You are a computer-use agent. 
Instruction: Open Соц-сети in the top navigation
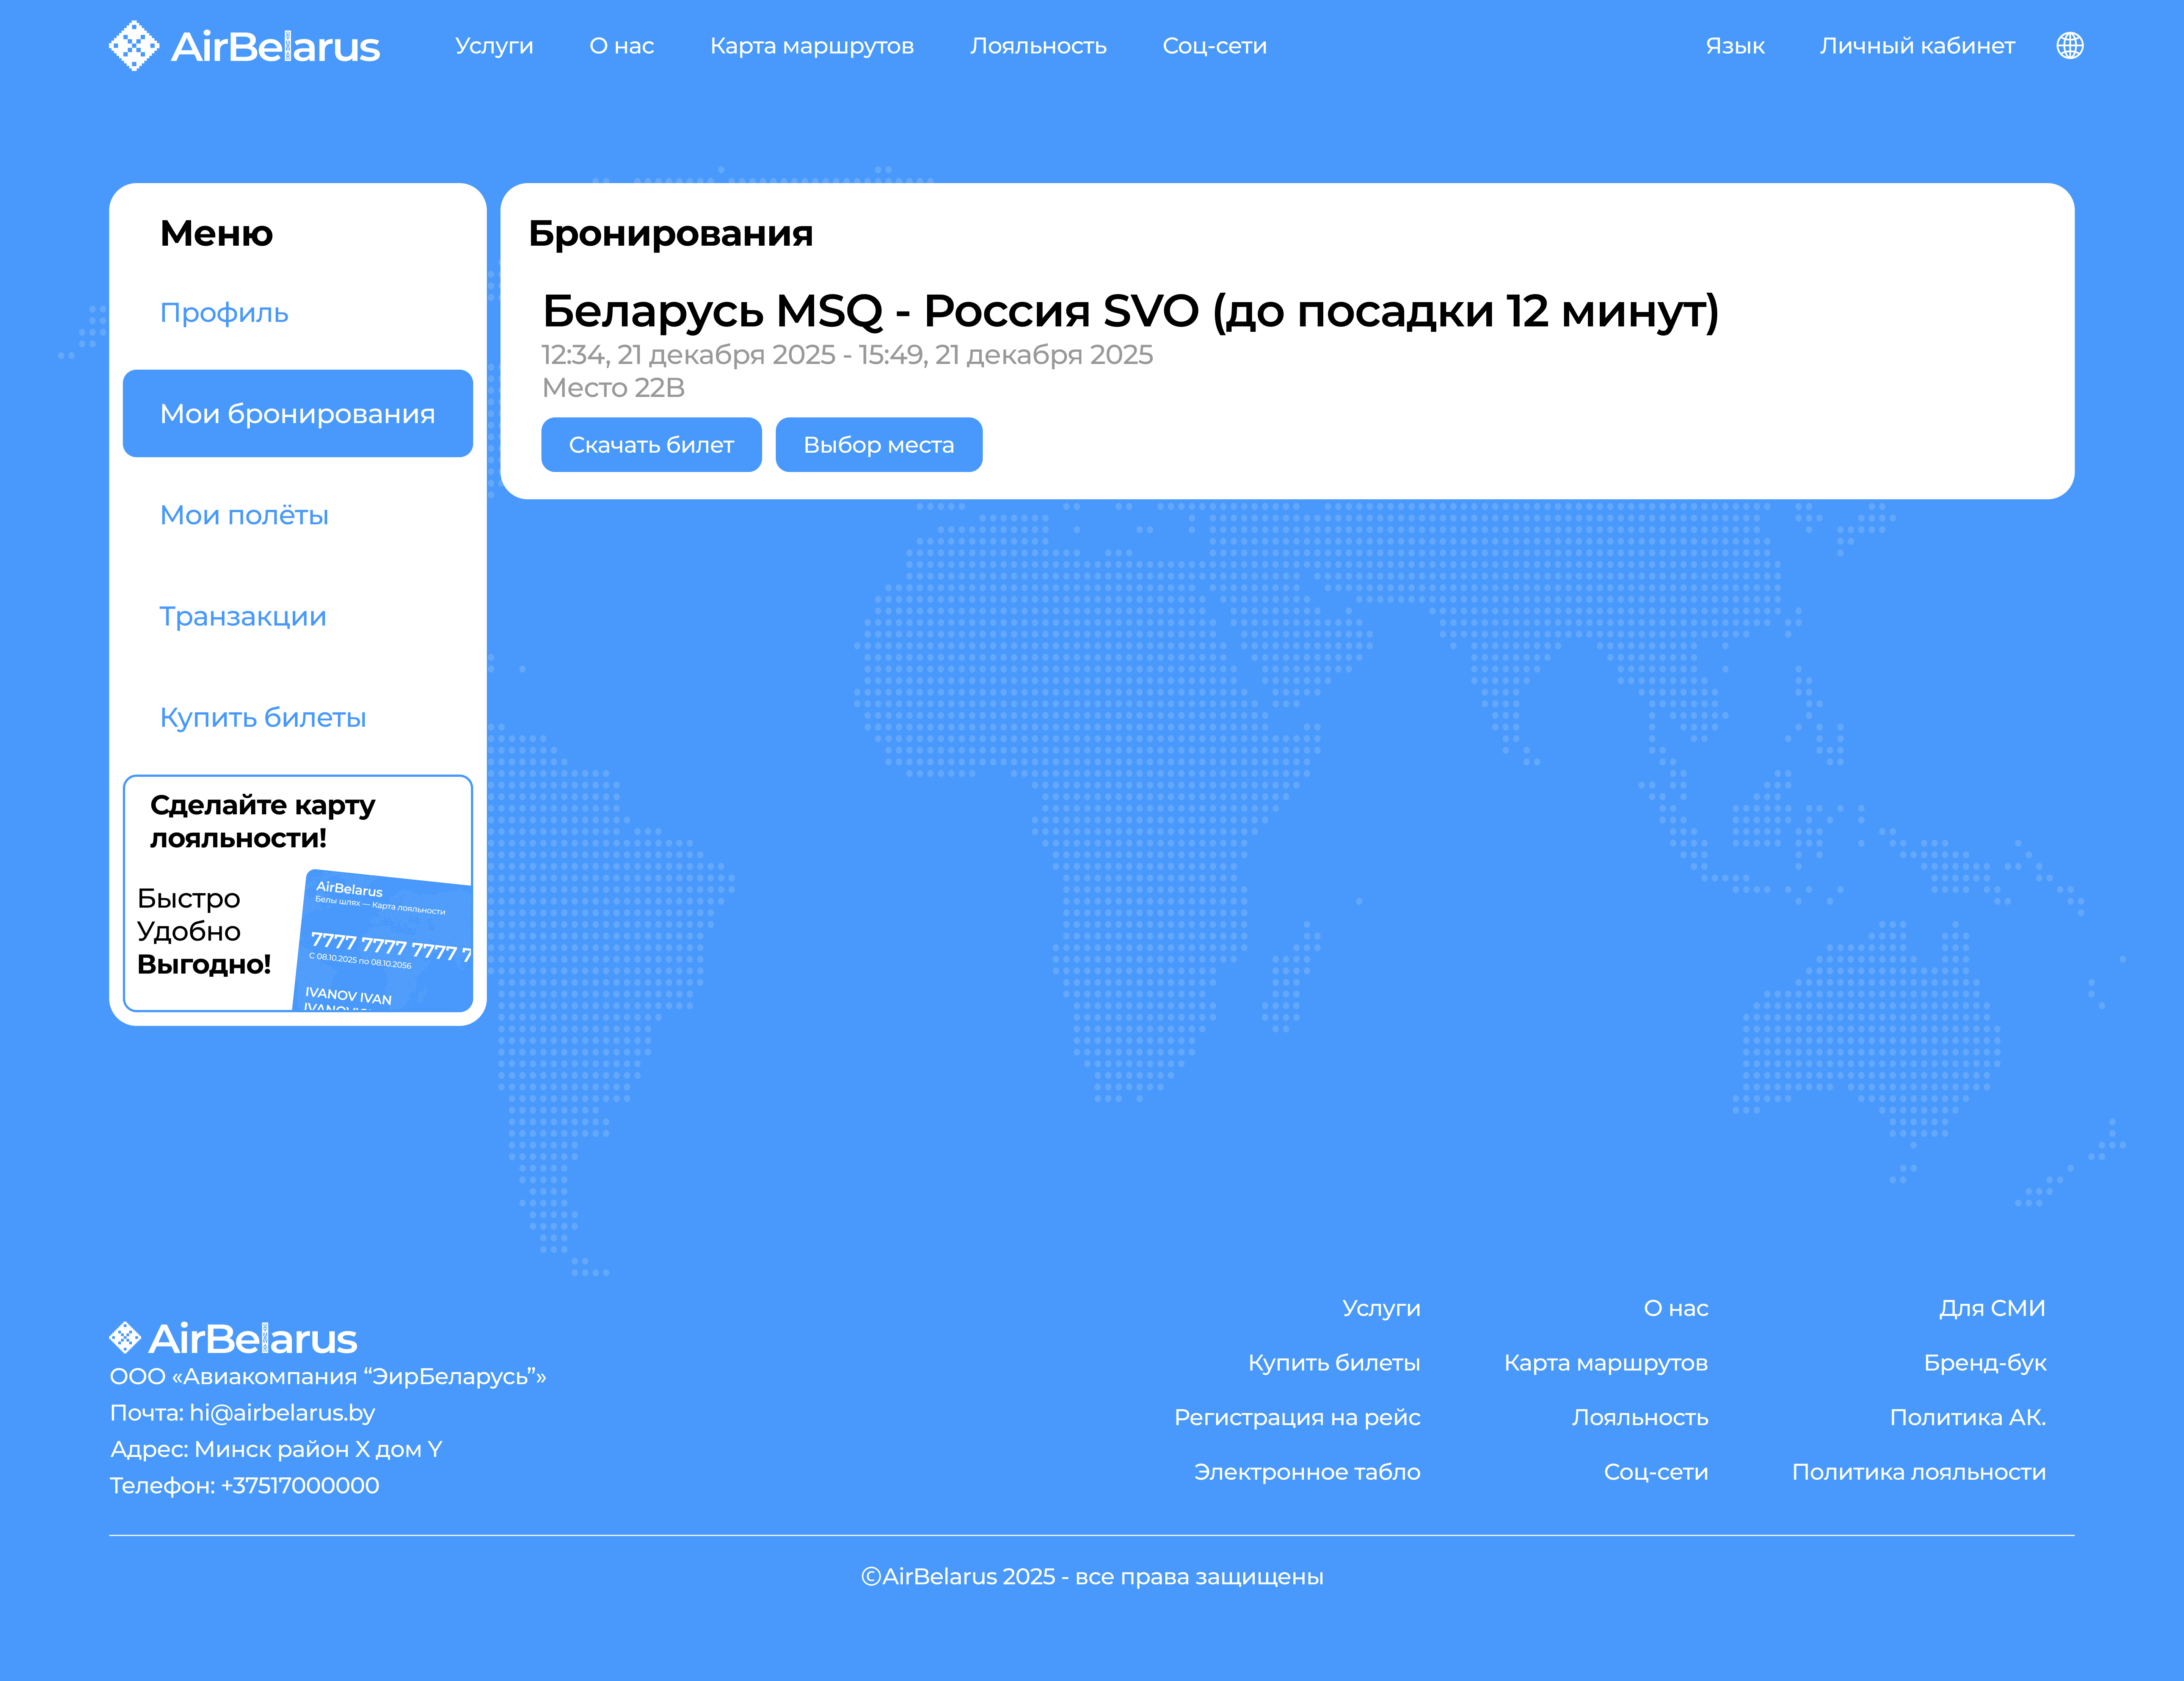[1214, 46]
